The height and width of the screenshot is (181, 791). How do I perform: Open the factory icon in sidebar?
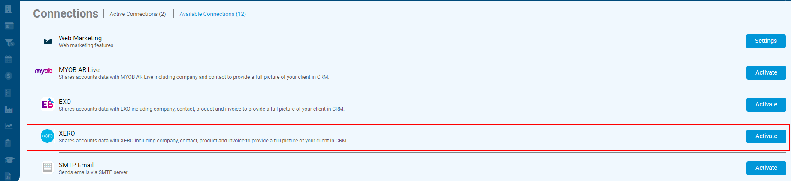pyautogui.click(x=9, y=109)
